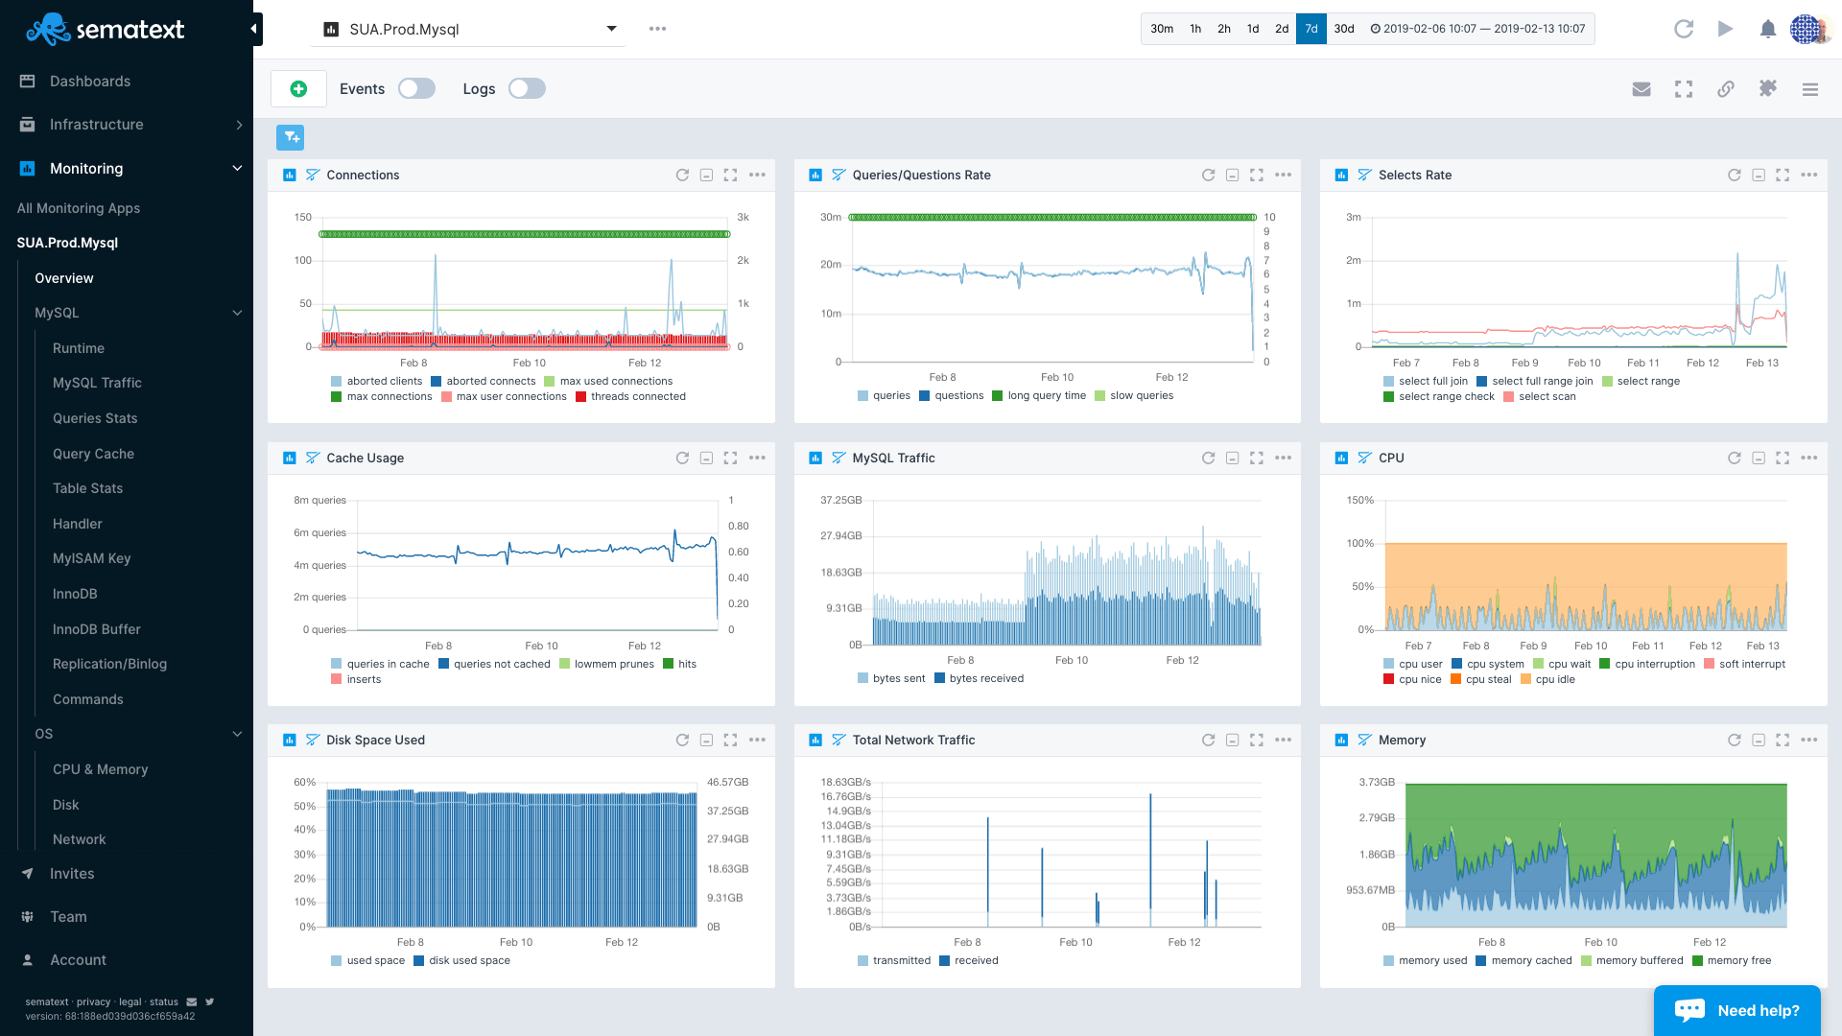This screenshot has width=1842, height=1036.
Task: Click the email report icon in toolbar
Action: point(1642,88)
